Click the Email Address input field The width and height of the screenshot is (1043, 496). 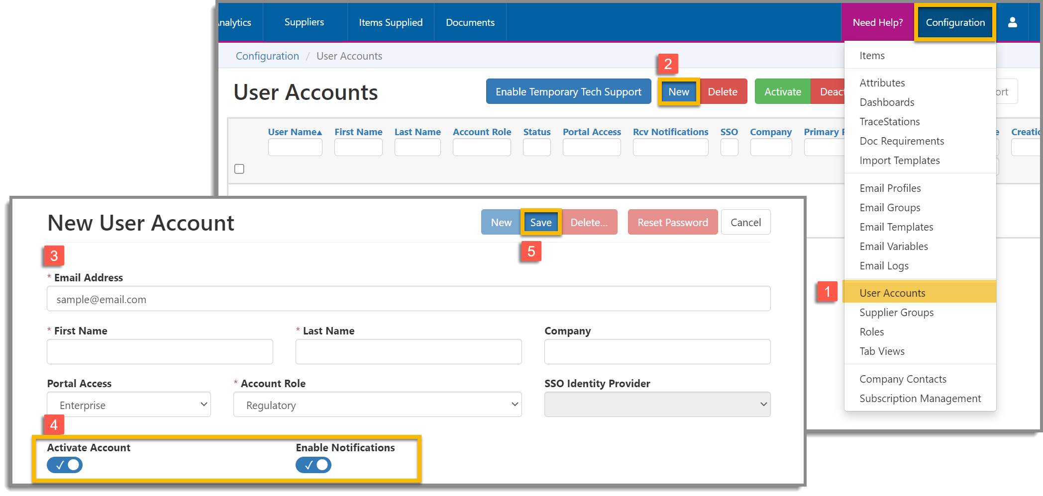[x=408, y=299]
